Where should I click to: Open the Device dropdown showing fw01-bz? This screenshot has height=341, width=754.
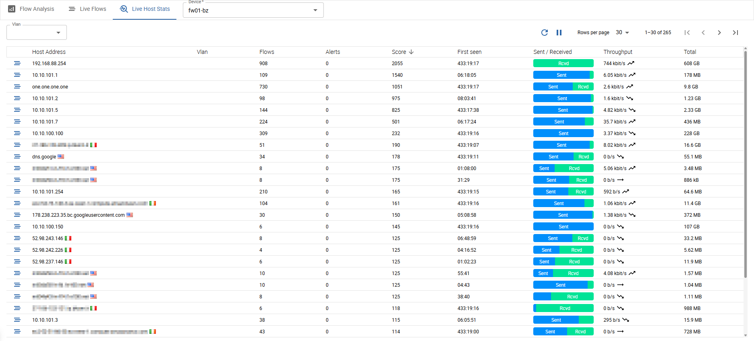pos(253,10)
